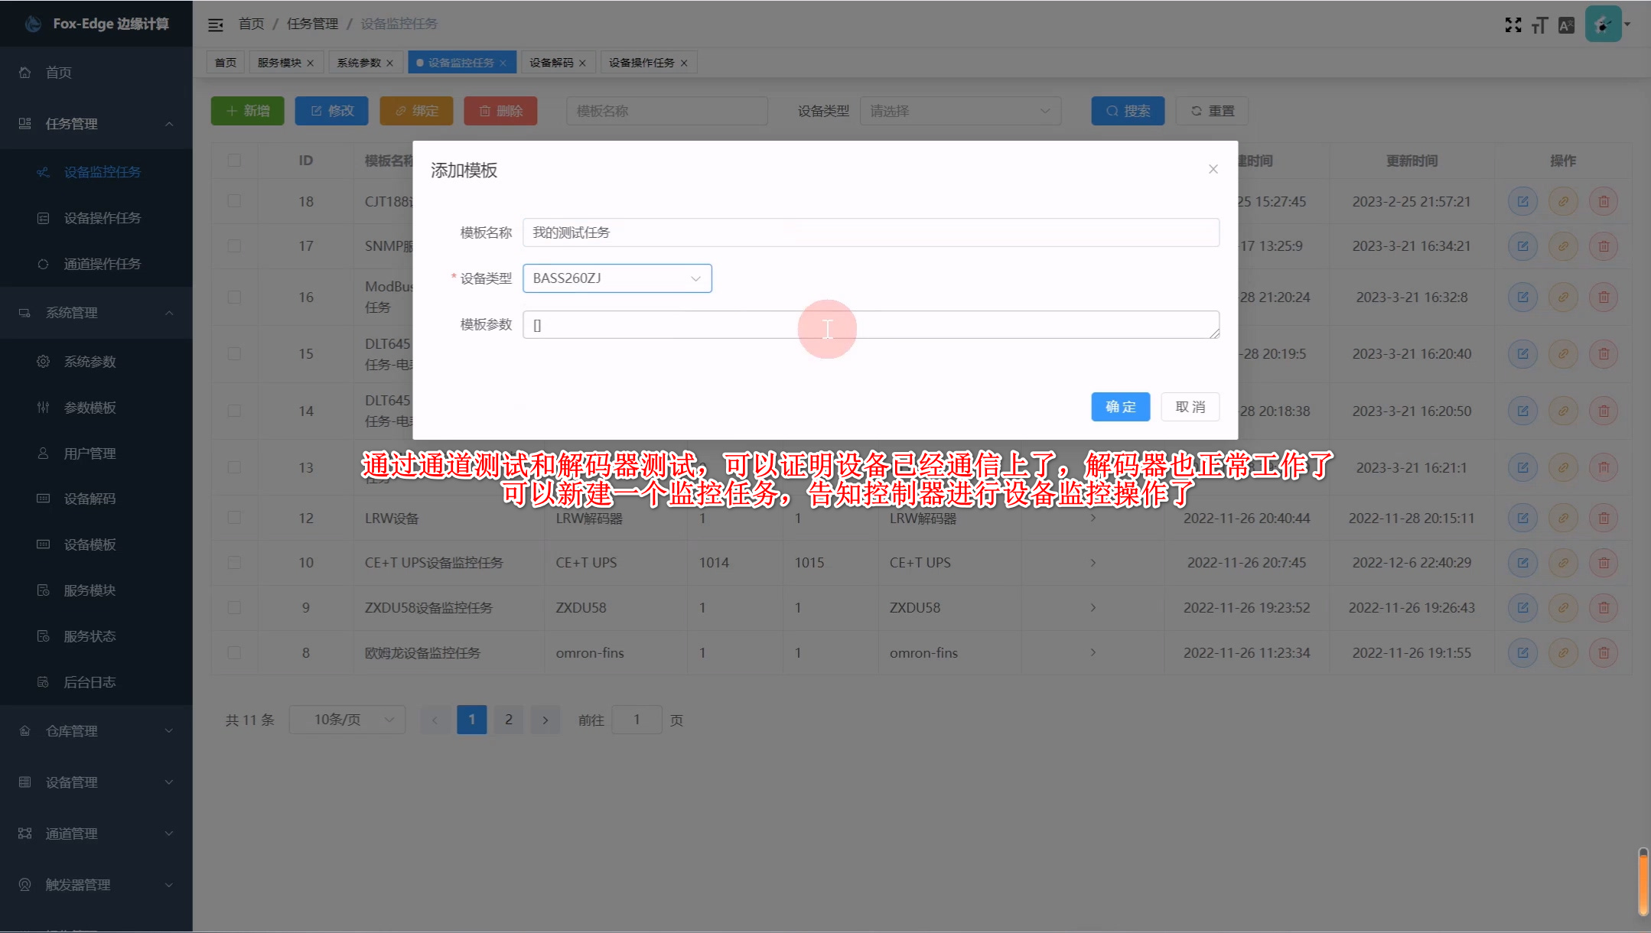Click bind link icon for row ID 16

click(1563, 297)
